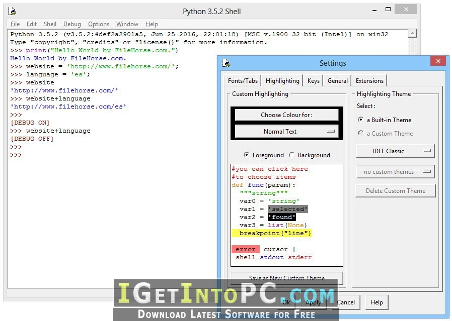452x321 pixels.
Task: Click the language = 'es'; line
Action: tap(50, 74)
